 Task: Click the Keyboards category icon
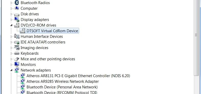tap(17, 53)
